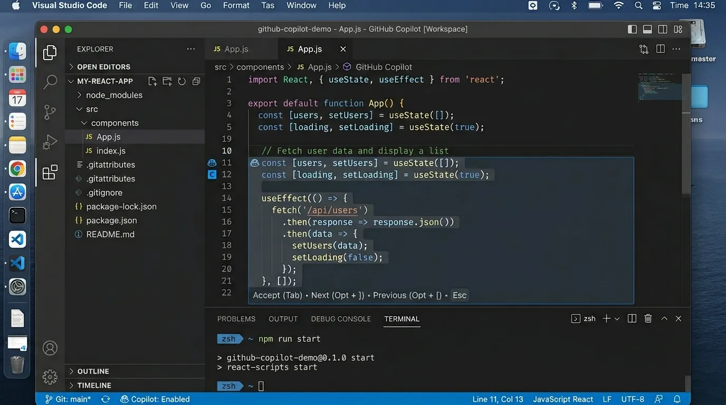Open the Run and Debug view icon

tap(50, 142)
